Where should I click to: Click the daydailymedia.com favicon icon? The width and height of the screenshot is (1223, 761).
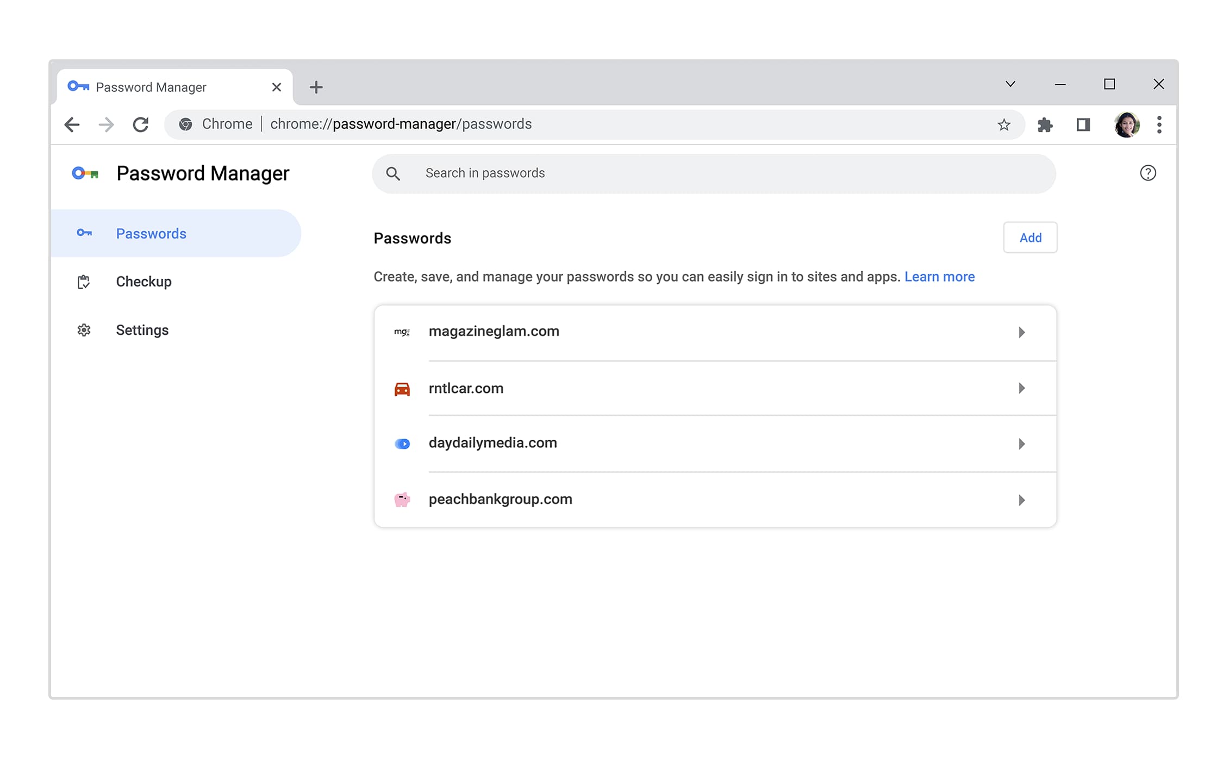point(402,443)
